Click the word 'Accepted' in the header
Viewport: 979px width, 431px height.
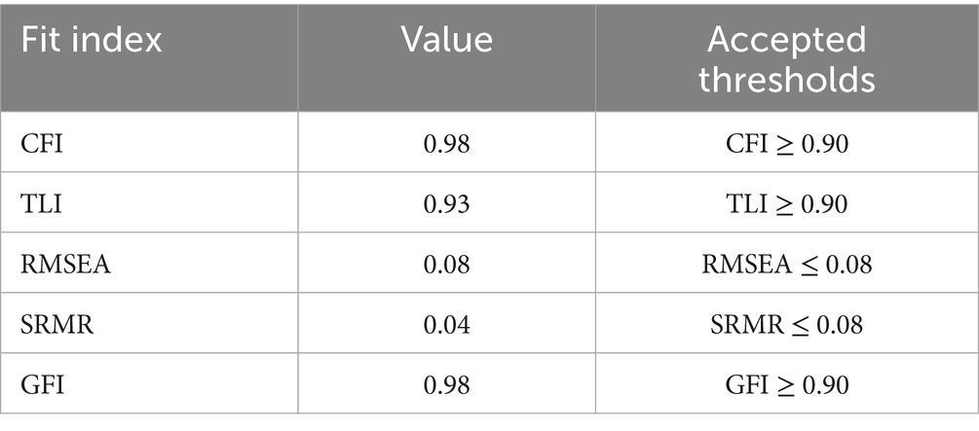(x=786, y=40)
